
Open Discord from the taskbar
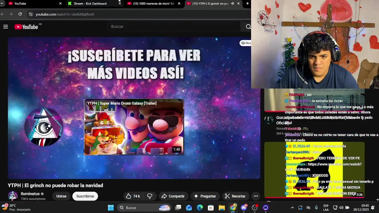click(x=244, y=208)
